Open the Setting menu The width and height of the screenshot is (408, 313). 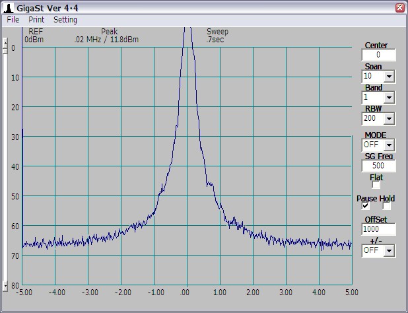(x=65, y=20)
